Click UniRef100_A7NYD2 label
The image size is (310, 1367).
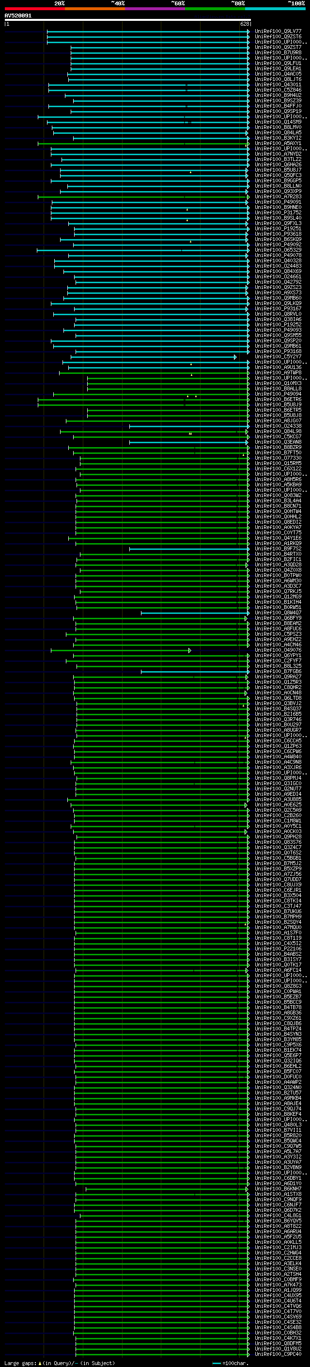278,154
